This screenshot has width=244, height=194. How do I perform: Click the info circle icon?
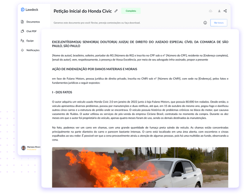[x=205, y=23]
